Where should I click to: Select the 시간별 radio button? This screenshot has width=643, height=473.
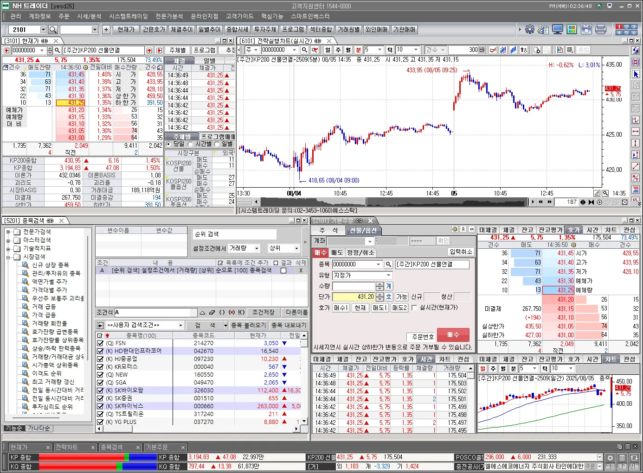click(190, 144)
